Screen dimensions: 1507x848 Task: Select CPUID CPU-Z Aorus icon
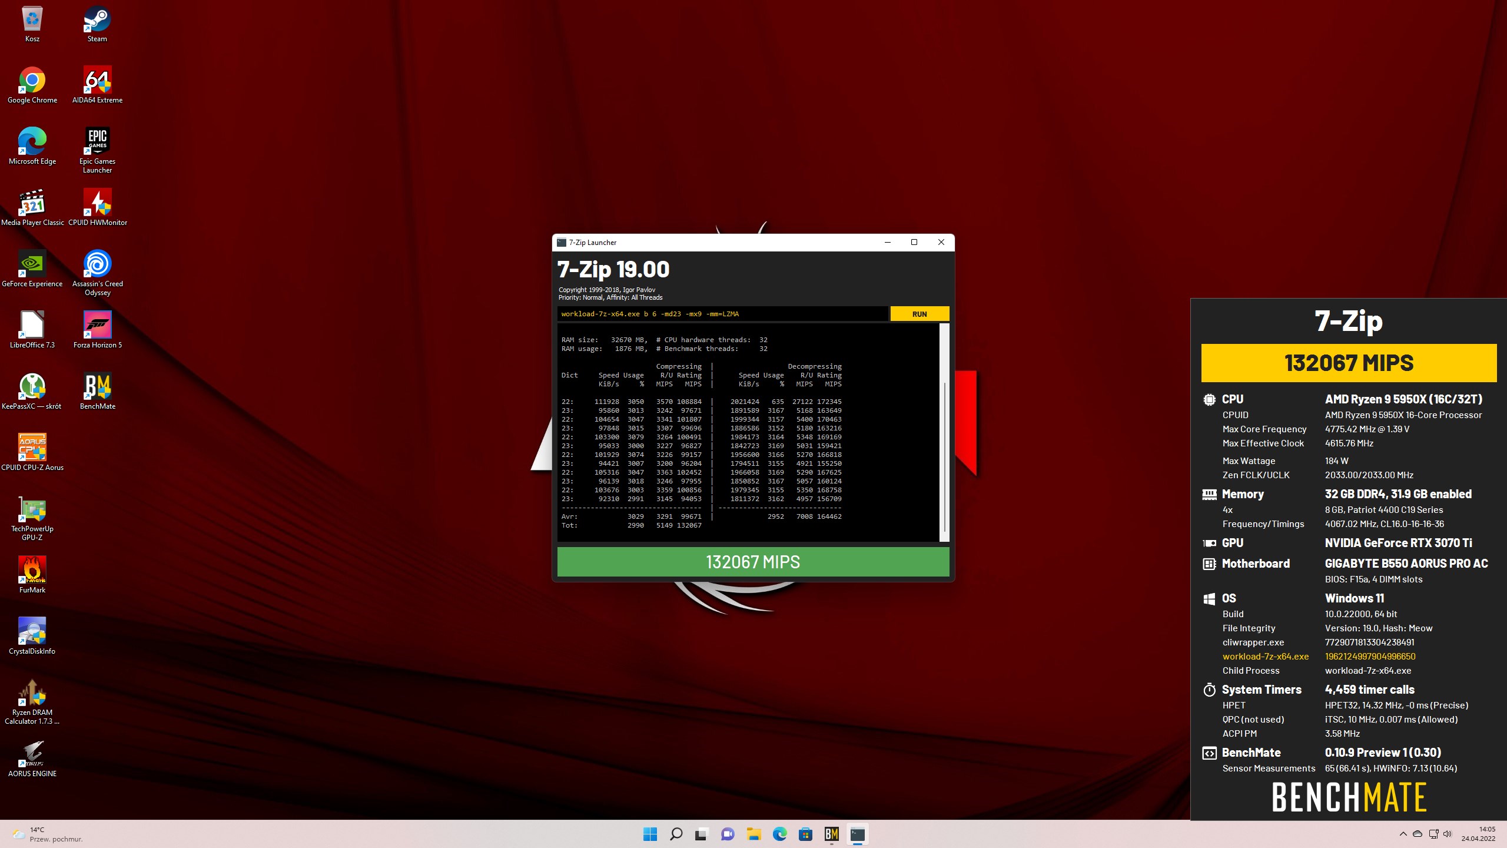[32, 453]
